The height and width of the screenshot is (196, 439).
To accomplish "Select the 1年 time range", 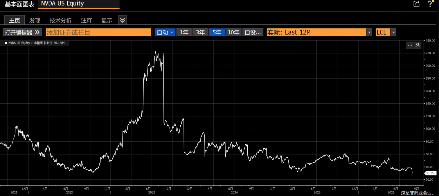I will click(x=184, y=32).
